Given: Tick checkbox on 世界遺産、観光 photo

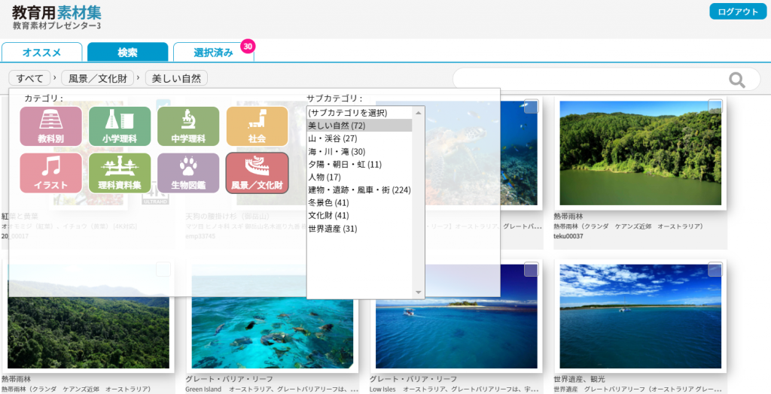Looking at the screenshot, I should pyautogui.click(x=715, y=269).
